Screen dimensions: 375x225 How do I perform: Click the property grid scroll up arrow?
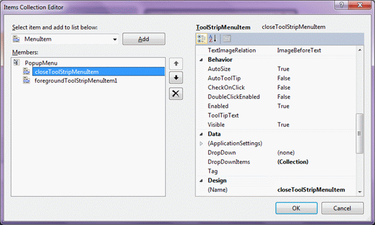pyautogui.click(x=360, y=50)
